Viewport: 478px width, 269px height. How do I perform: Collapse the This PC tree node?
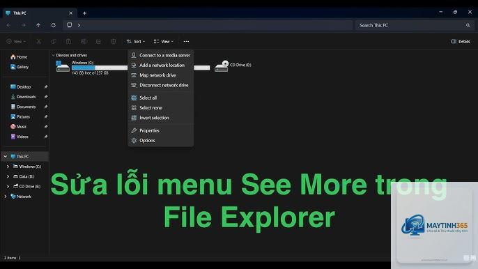point(6,157)
